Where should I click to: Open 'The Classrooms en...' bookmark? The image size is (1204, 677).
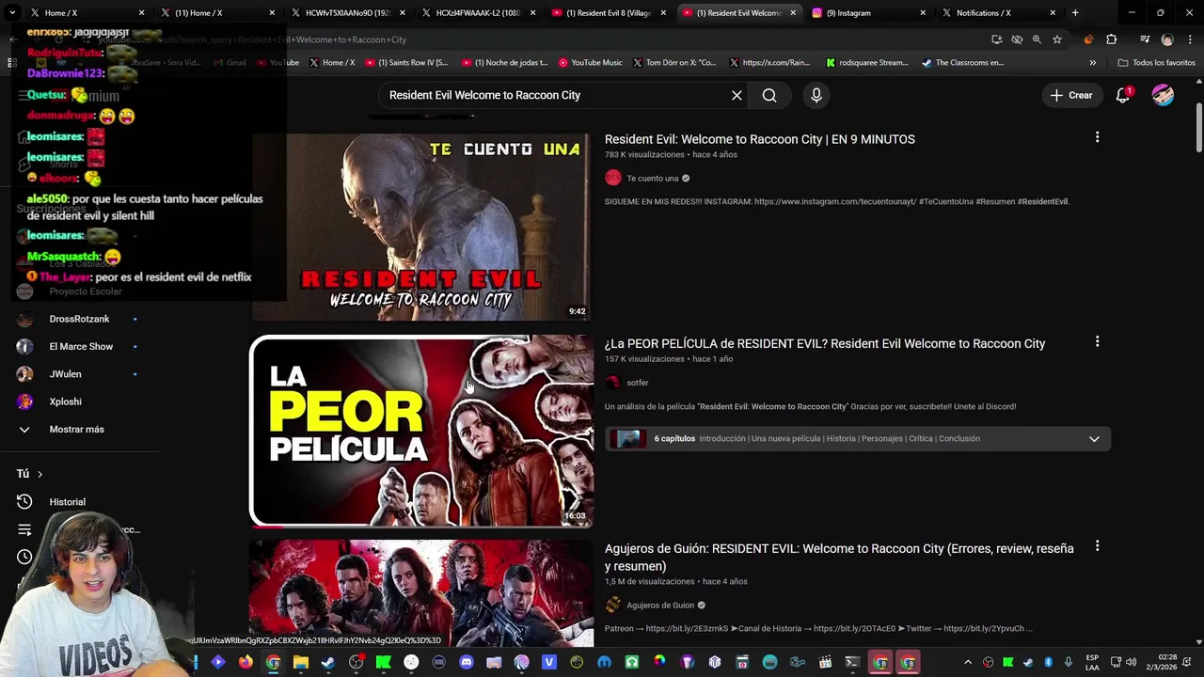[963, 63]
